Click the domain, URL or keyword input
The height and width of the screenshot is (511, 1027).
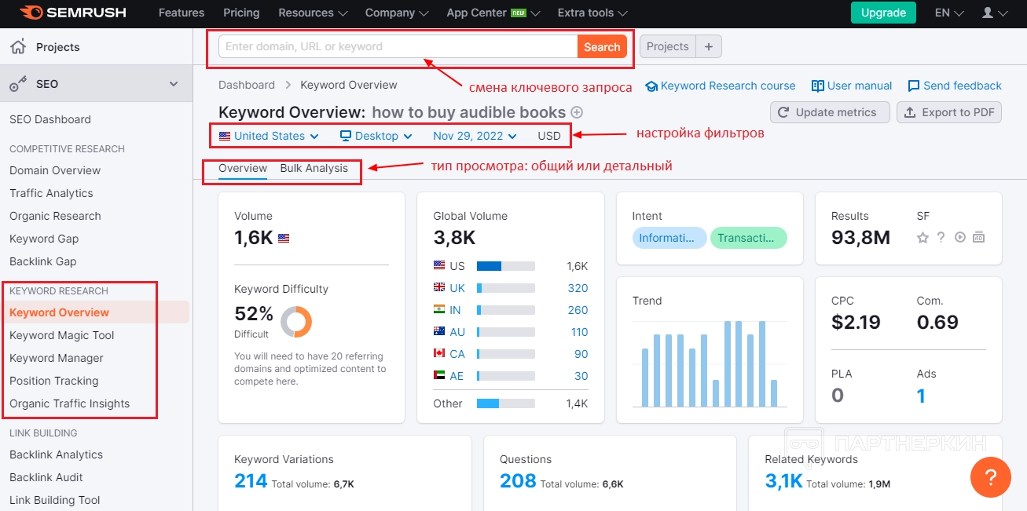point(398,46)
